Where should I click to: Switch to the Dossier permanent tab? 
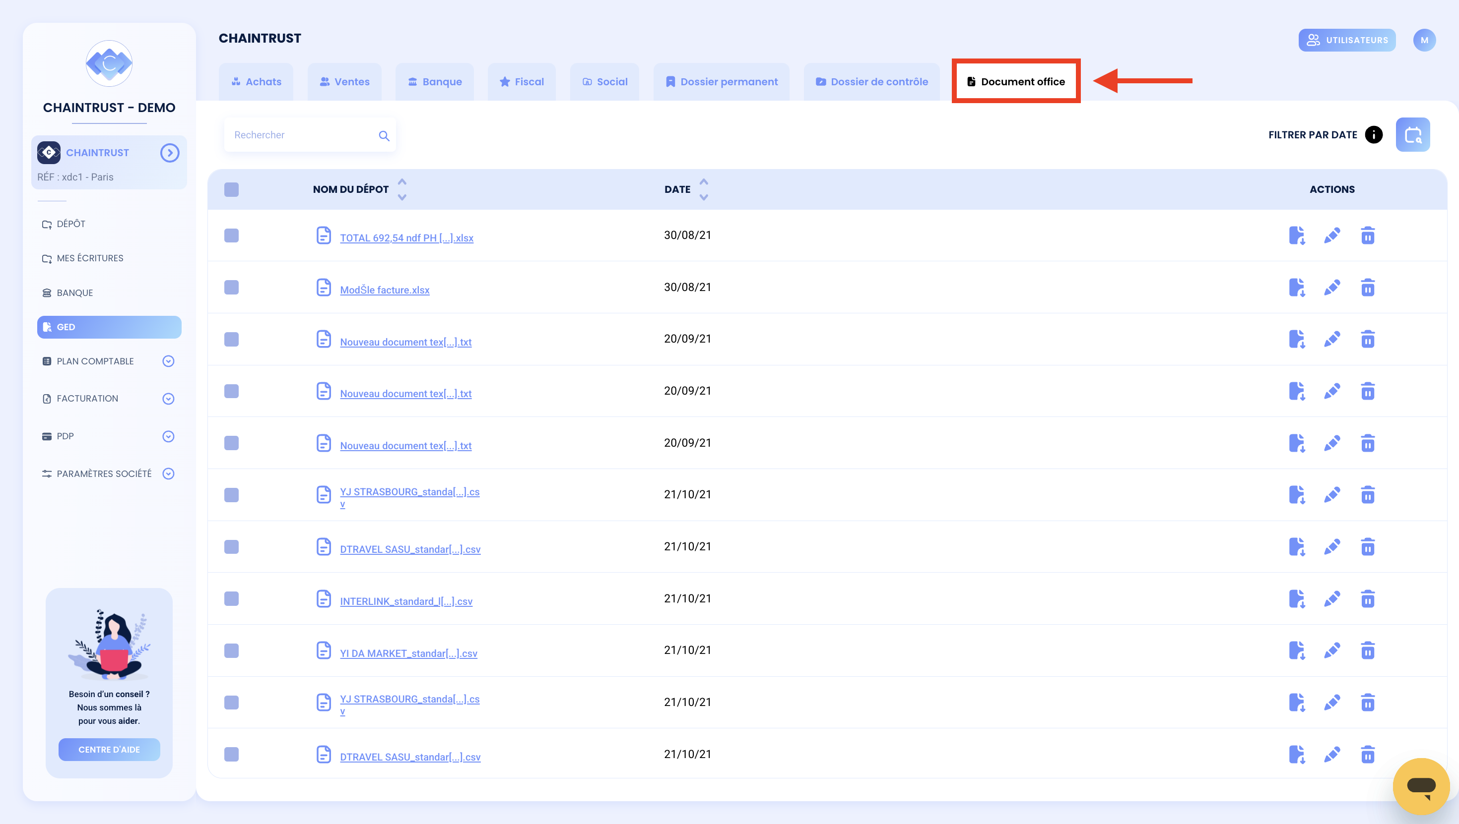point(721,82)
